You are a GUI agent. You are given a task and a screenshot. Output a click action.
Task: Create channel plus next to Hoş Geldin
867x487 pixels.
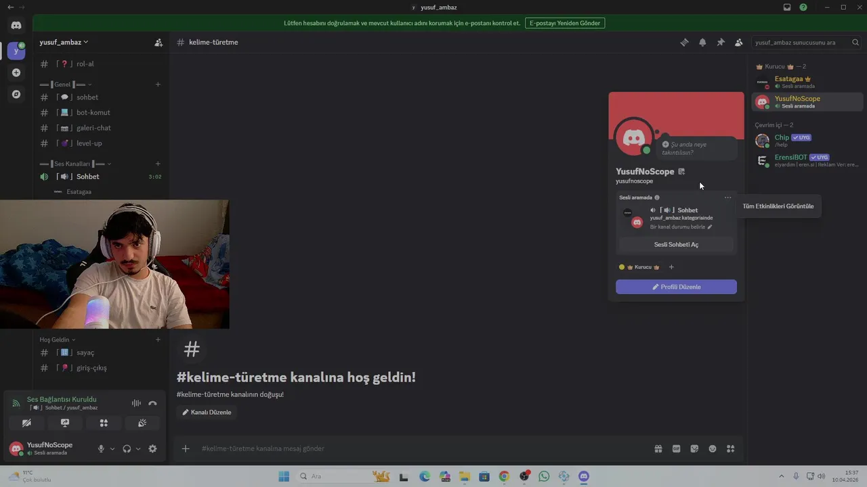pos(158,340)
